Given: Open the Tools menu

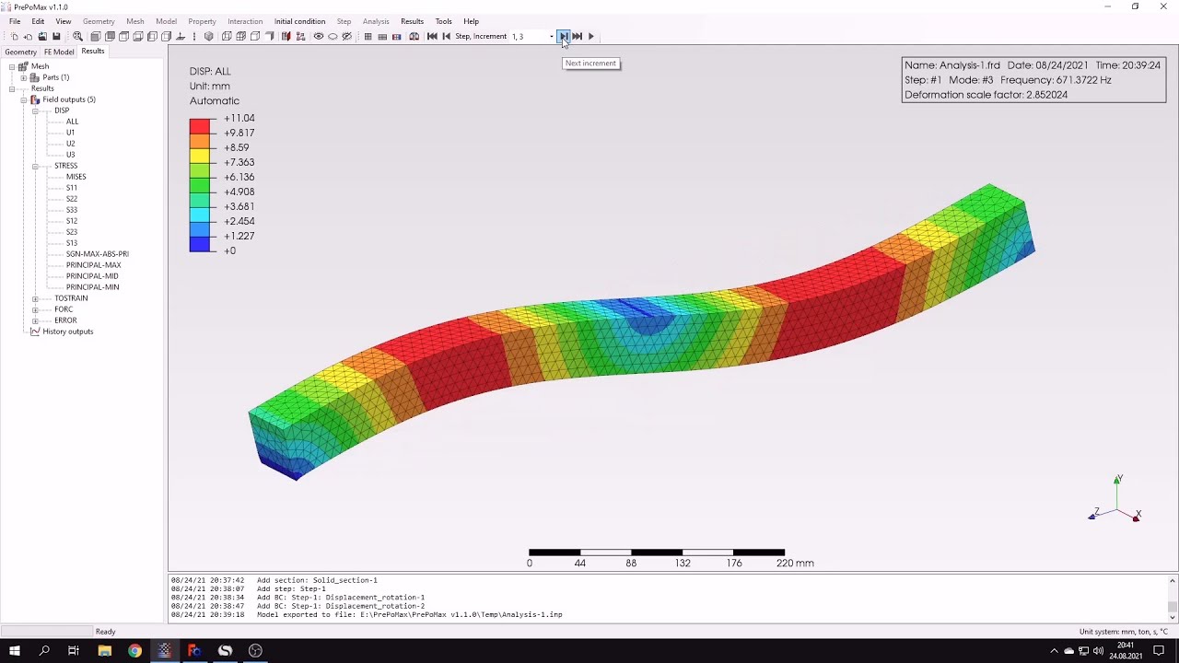Looking at the screenshot, I should tap(444, 21).
